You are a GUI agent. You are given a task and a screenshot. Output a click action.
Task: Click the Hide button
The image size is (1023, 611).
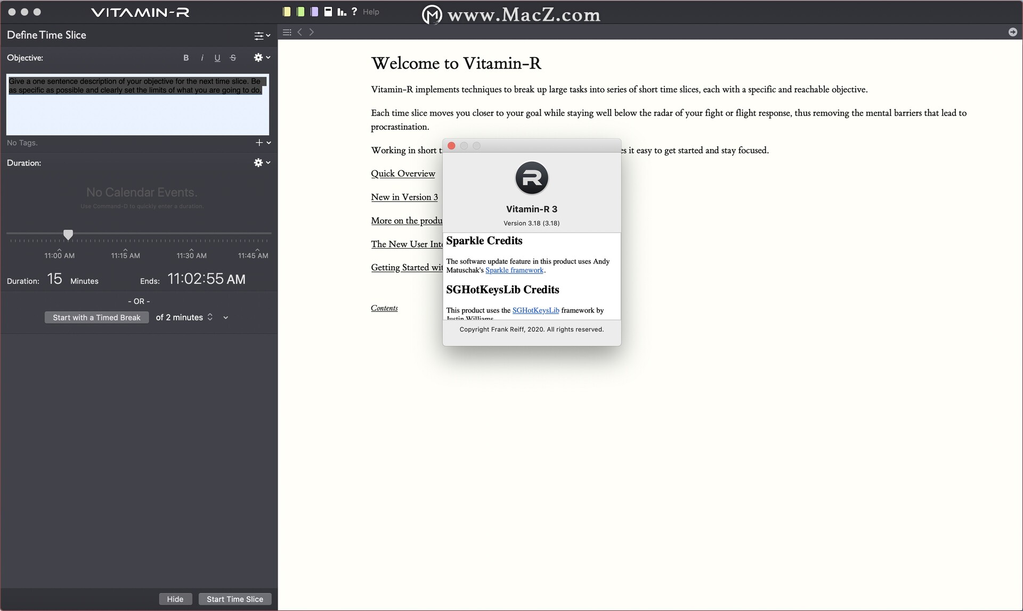(174, 599)
